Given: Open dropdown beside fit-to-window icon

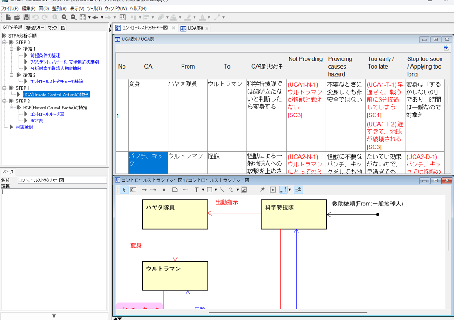Looking at the screenshot, I should [x=89, y=17].
